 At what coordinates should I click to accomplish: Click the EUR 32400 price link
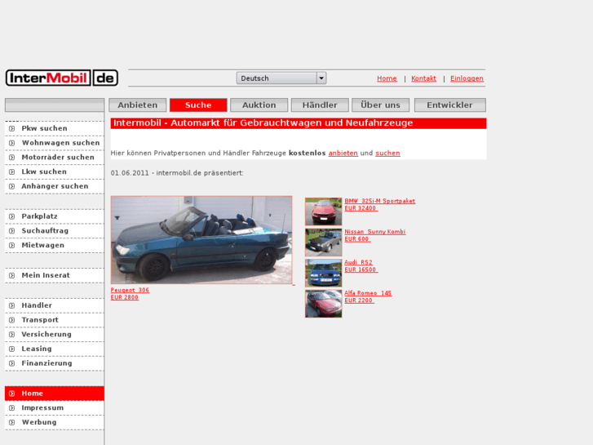tap(361, 208)
